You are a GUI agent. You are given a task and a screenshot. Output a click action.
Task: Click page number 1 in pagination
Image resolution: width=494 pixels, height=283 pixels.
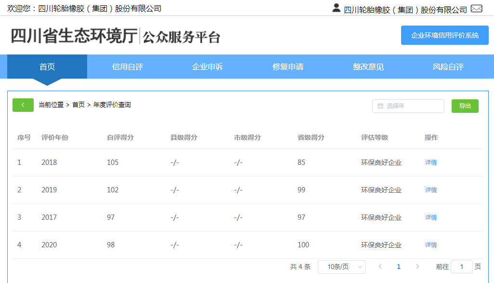coord(399,267)
